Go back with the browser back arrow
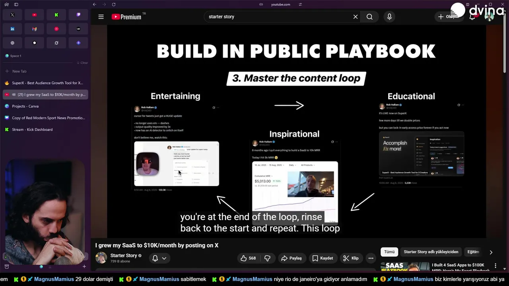The height and width of the screenshot is (286, 509). click(95, 4)
